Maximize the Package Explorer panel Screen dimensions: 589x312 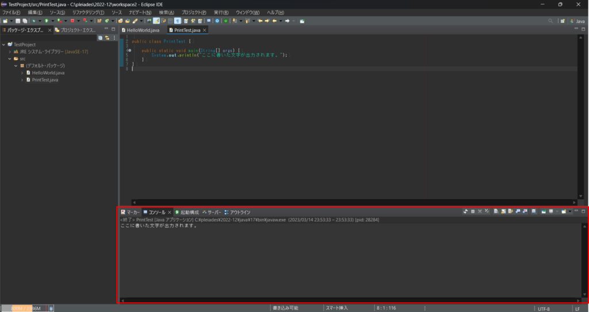(x=113, y=29)
